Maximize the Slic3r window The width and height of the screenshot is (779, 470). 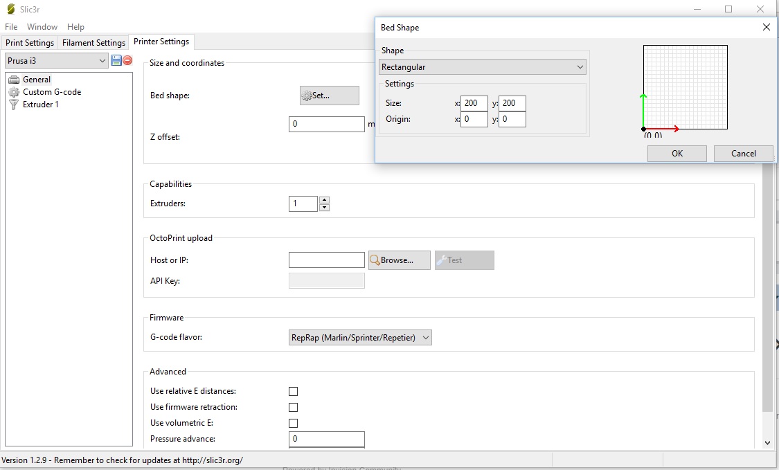coord(728,9)
